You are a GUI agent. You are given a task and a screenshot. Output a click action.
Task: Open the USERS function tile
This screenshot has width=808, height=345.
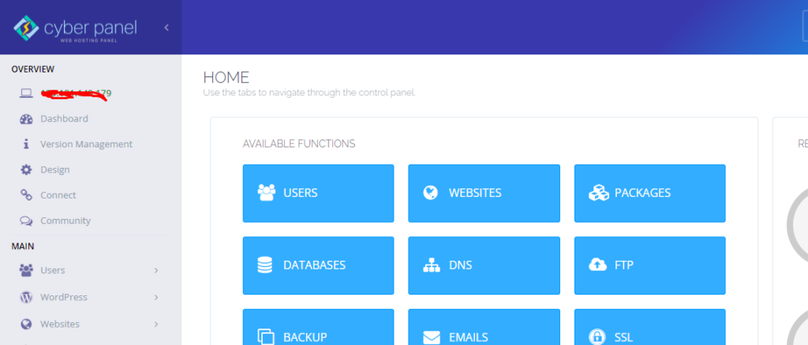click(x=318, y=193)
